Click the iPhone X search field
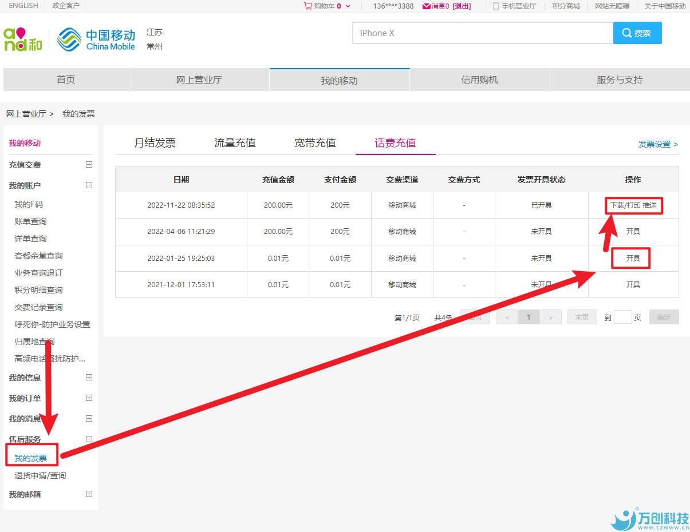The image size is (690, 532). pyautogui.click(x=482, y=33)
